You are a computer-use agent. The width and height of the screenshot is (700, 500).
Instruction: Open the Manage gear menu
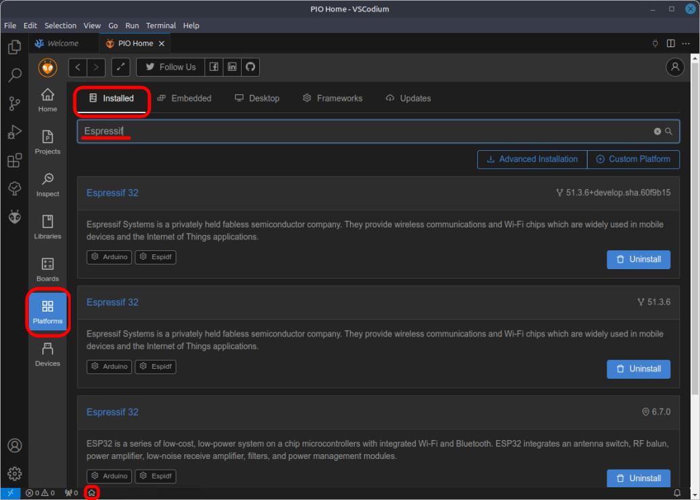click(14, 473)
